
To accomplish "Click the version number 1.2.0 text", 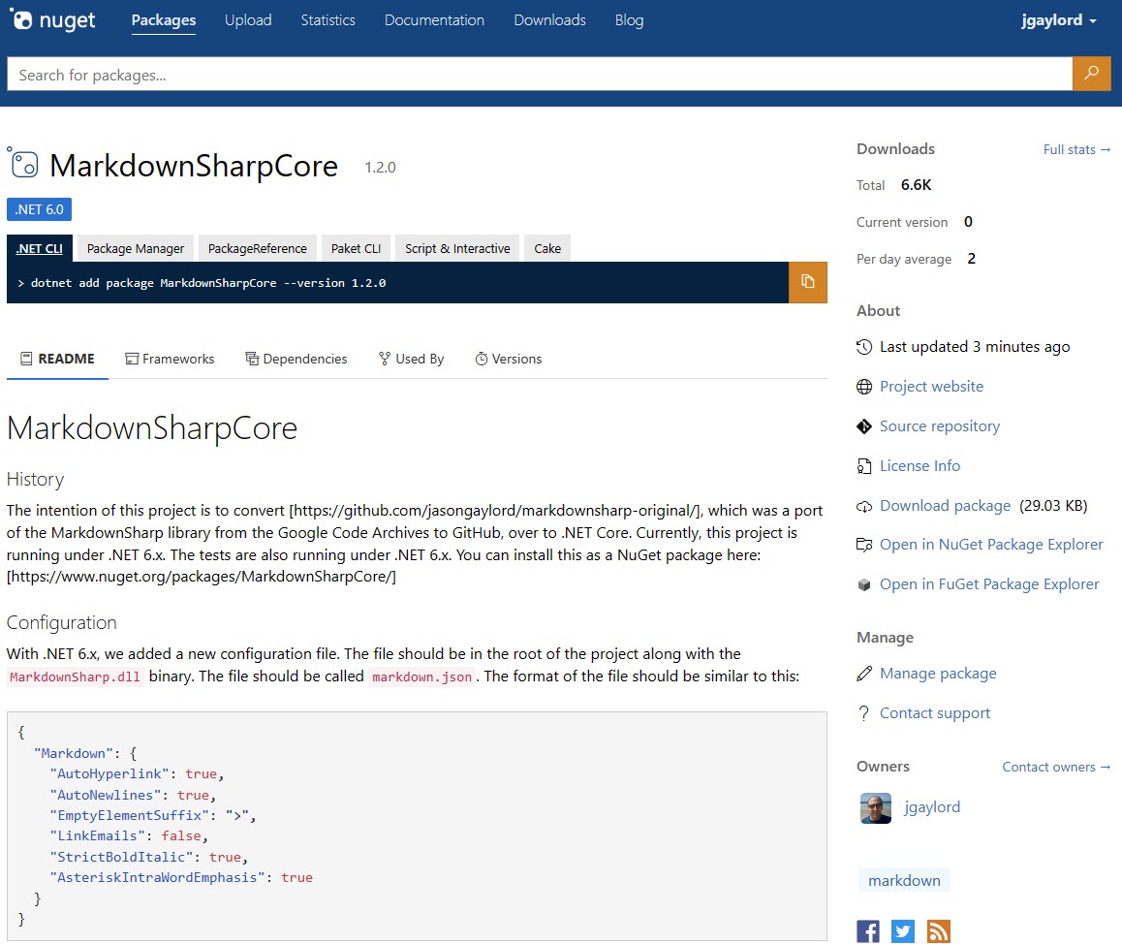I will tap(380, 168).
